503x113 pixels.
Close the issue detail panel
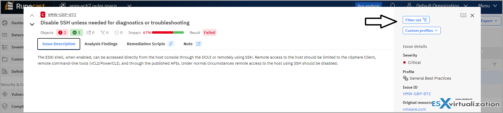[472, 16]
